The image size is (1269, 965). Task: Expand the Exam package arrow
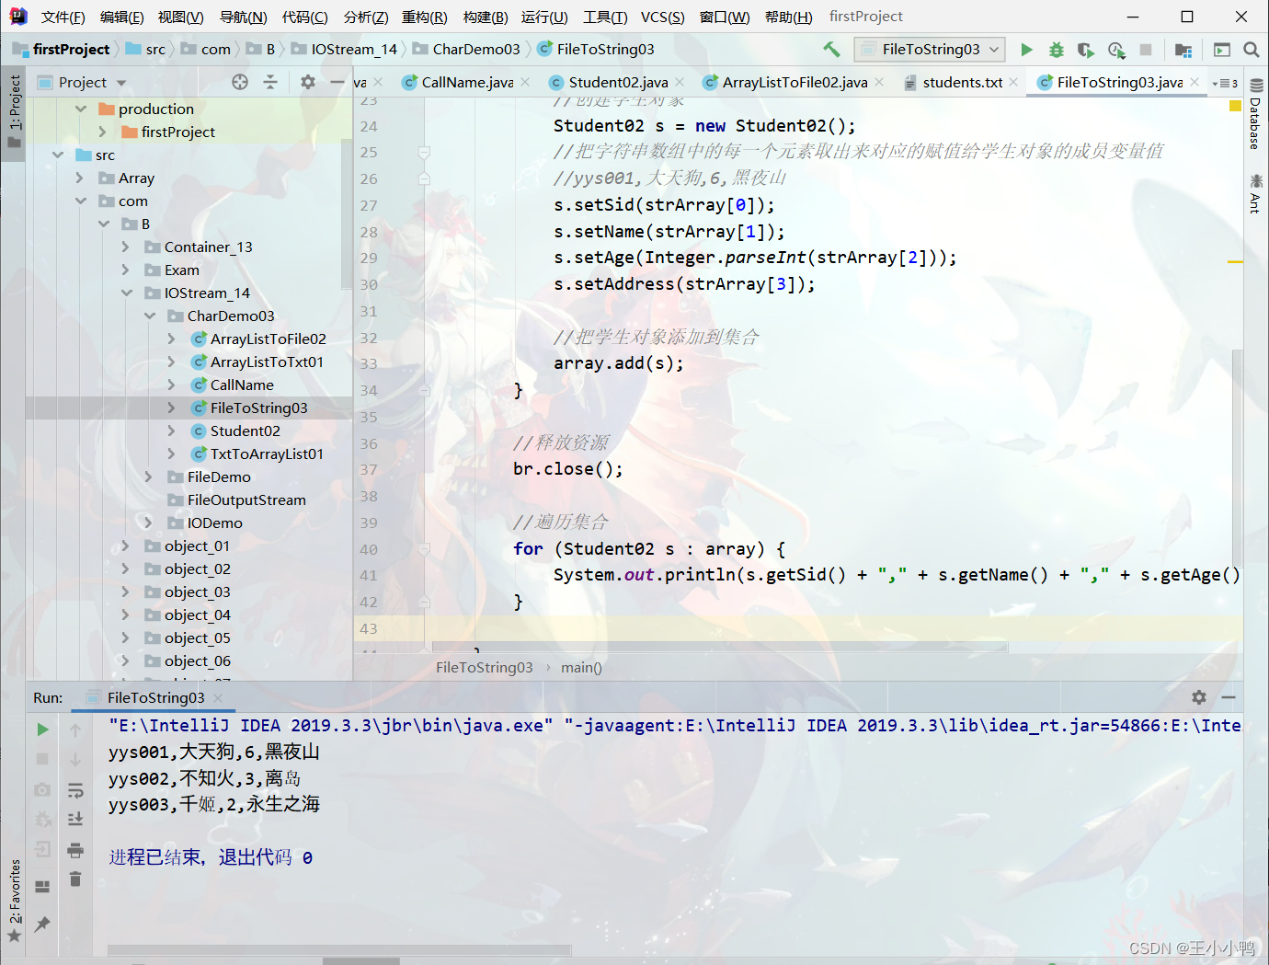(x=126, y=270)
